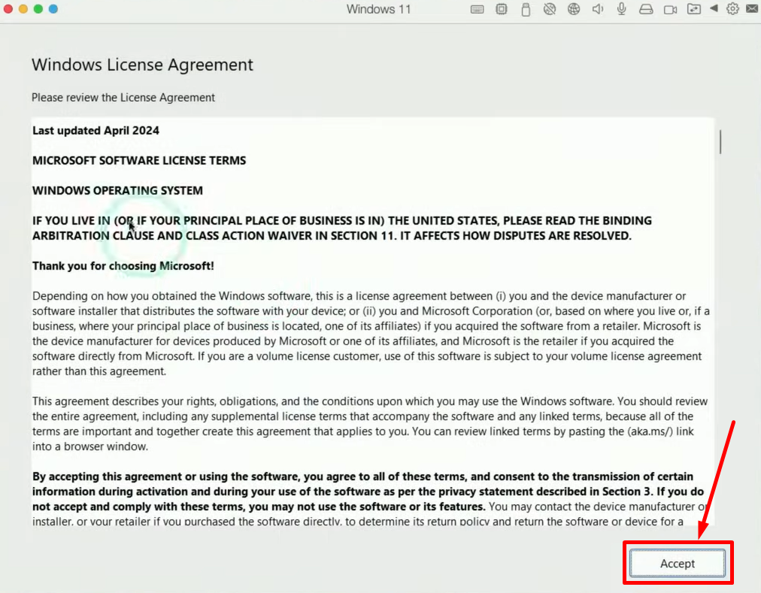Click the green full screen window button

point(38,9)
